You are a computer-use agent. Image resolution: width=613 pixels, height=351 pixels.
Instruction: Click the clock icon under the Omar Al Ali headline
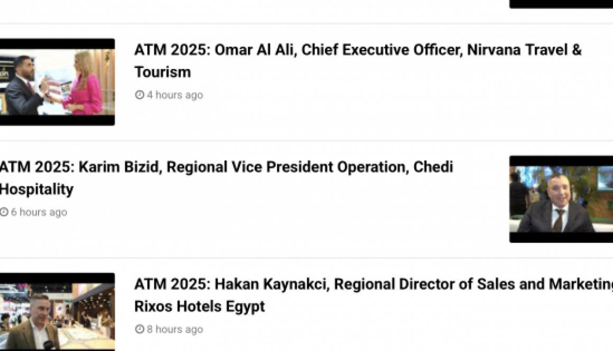(140, 94)
